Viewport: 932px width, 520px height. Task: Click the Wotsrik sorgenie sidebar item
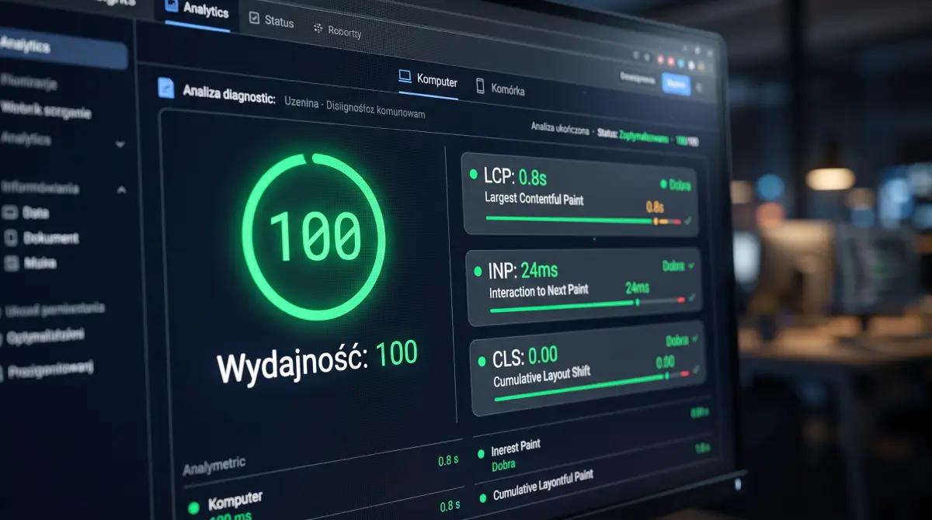[x=46, y=109]
